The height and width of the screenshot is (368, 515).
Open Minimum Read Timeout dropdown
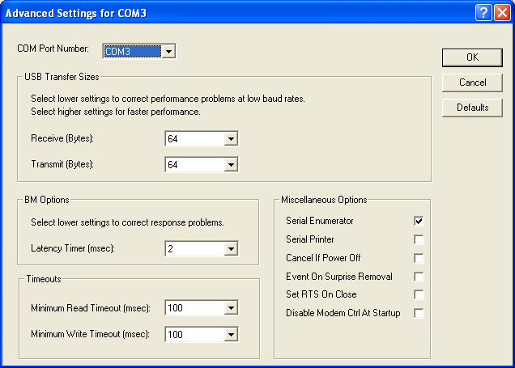tap(231, 308)
